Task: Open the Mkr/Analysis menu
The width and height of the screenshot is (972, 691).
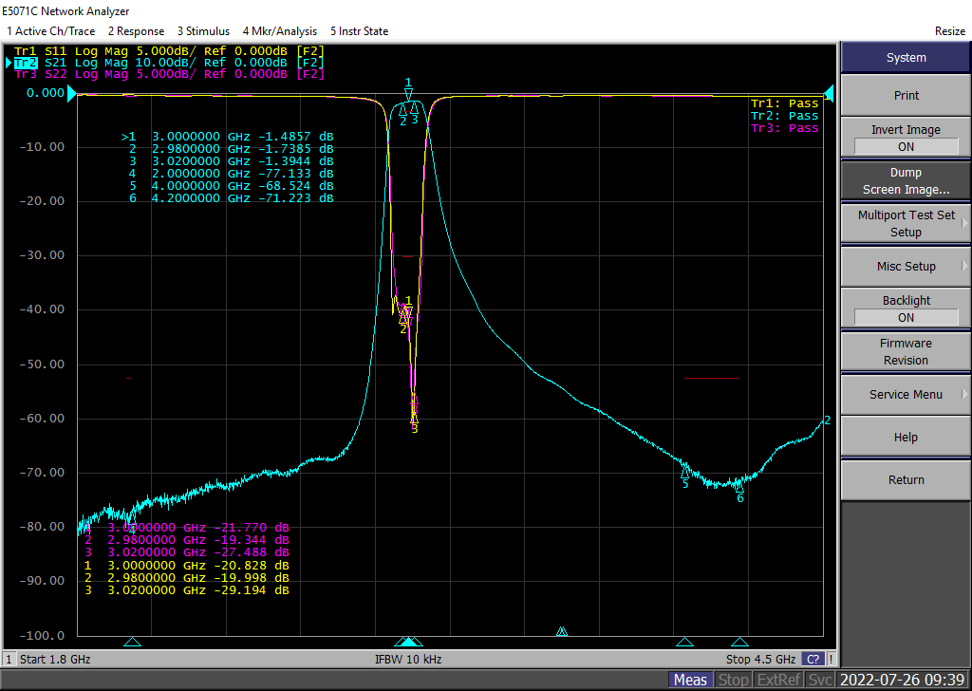Action: pos(279,31)
